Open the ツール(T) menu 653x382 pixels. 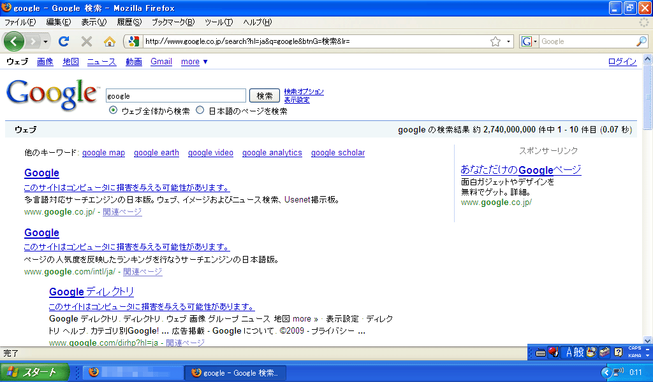[219, 22]
